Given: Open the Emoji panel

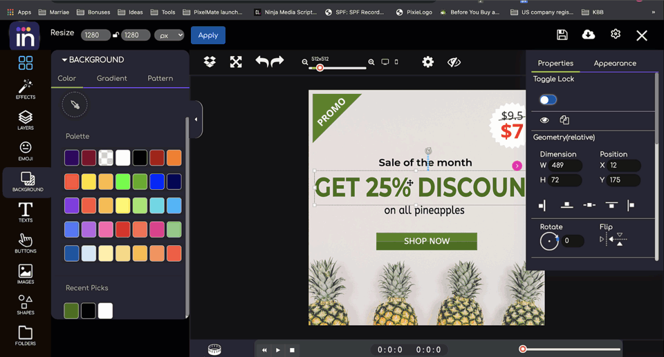Looking at the screenshot, I should [x=26, y=151].
